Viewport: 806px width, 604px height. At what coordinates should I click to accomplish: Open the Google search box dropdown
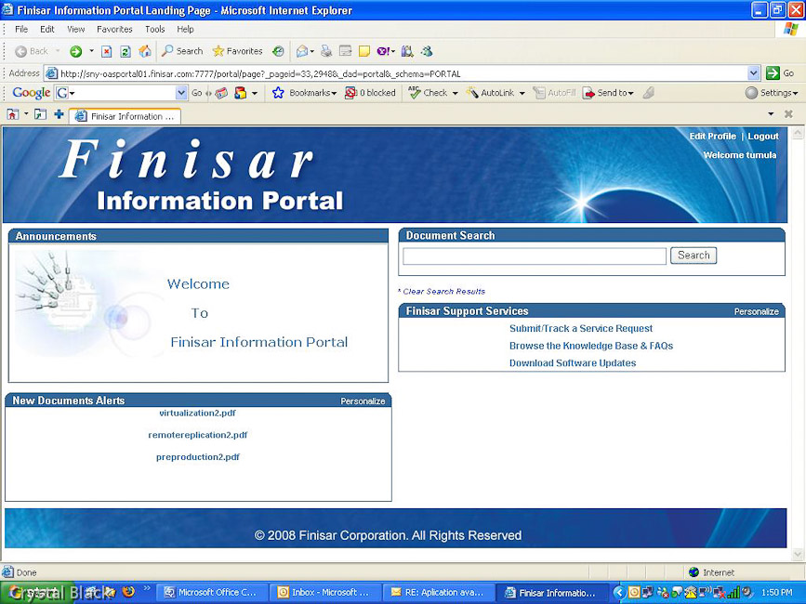coord(181,93)
